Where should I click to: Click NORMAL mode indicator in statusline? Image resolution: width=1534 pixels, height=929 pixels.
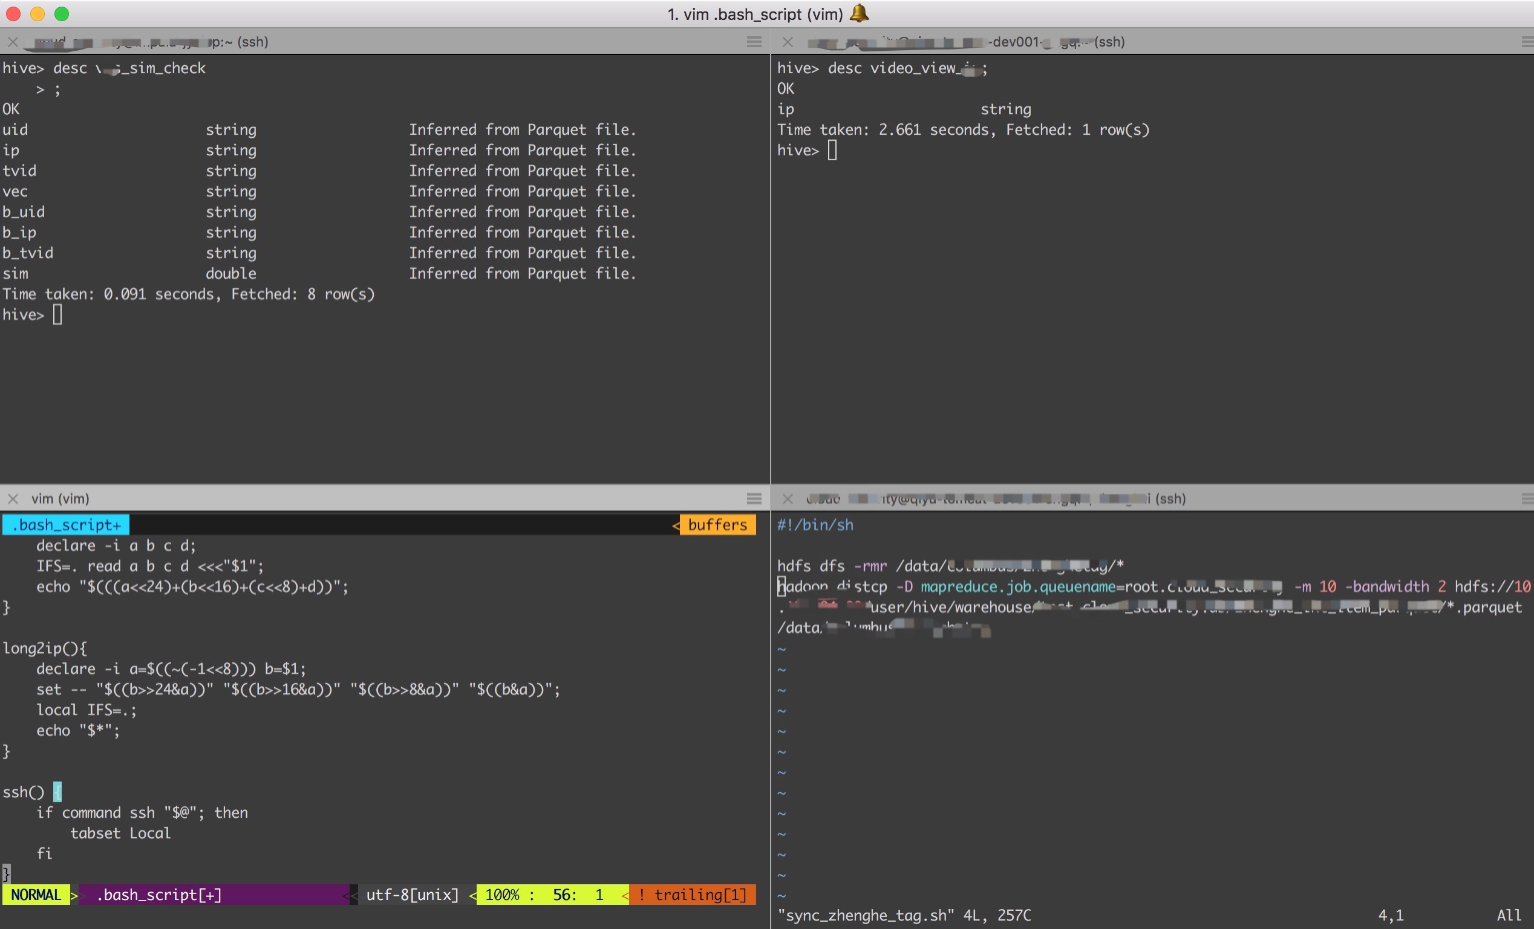pyautogui.click(x=36, y=895)
